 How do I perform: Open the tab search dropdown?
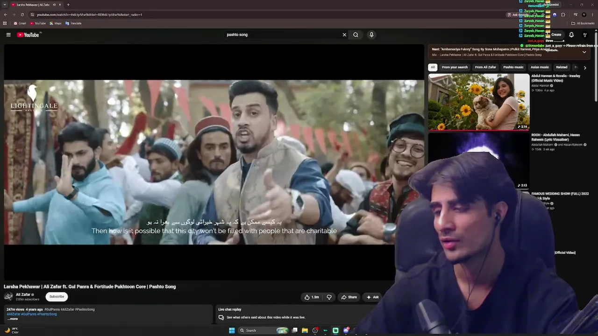5,5
